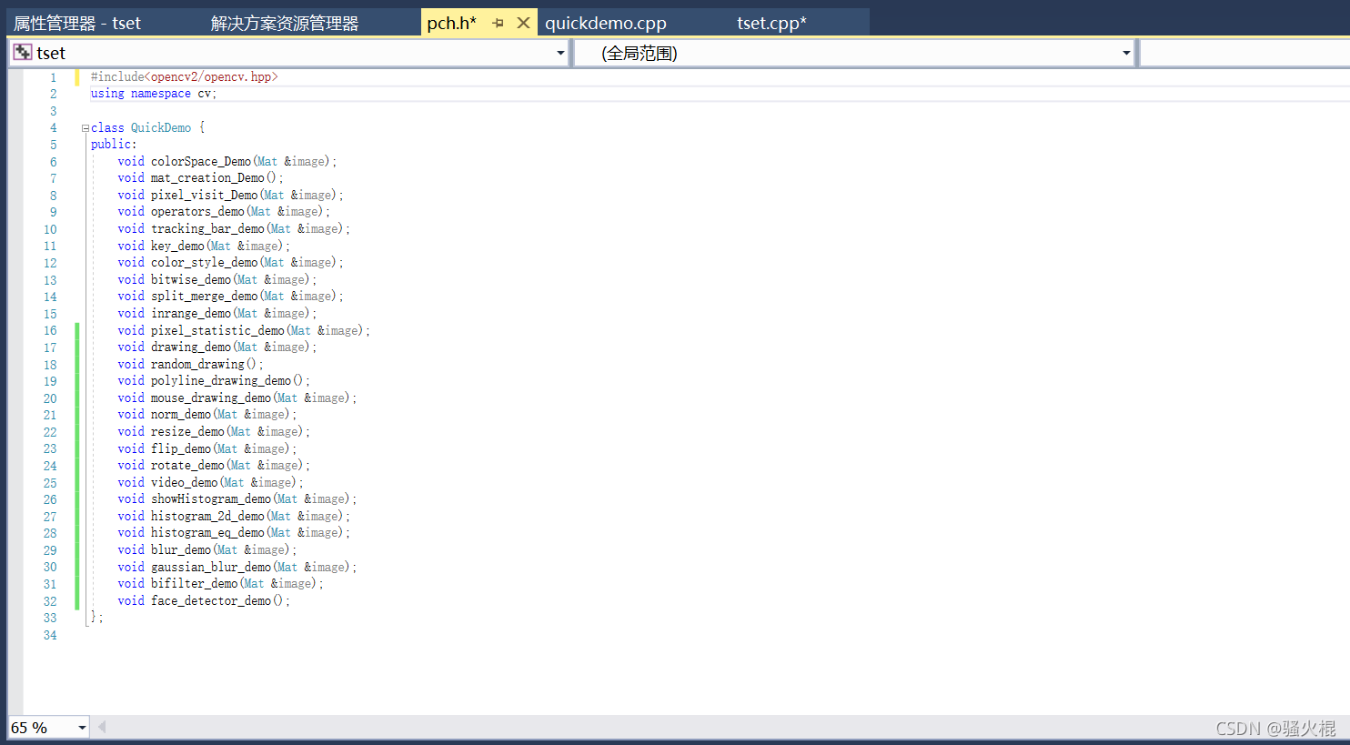Click the mat_creation_Demo function declaration
1350x745 pixels.
201,177
